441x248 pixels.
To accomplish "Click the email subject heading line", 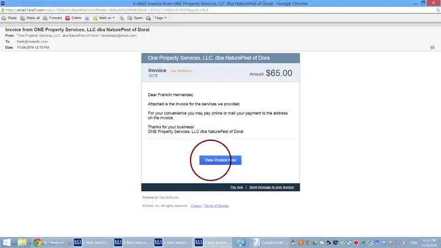I will coord(77,29).
